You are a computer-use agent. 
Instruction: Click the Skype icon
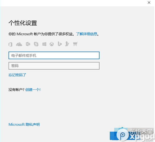coord(36,44)
